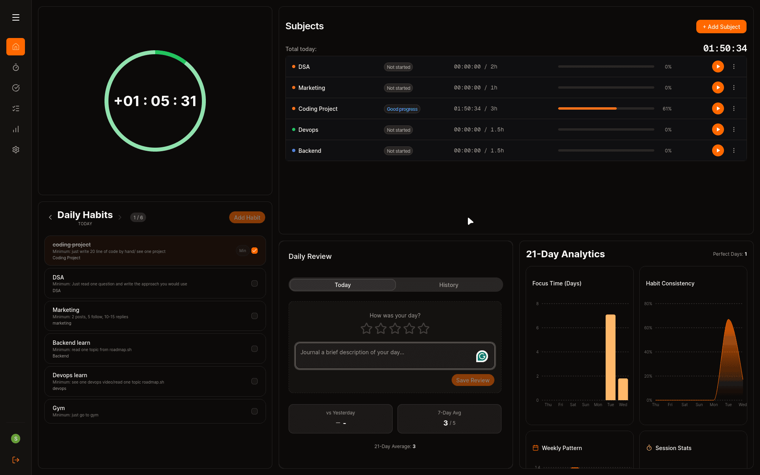Screen dimensions: 760x475
Task: Open more options for DSA row
Action: click(734, 66)
